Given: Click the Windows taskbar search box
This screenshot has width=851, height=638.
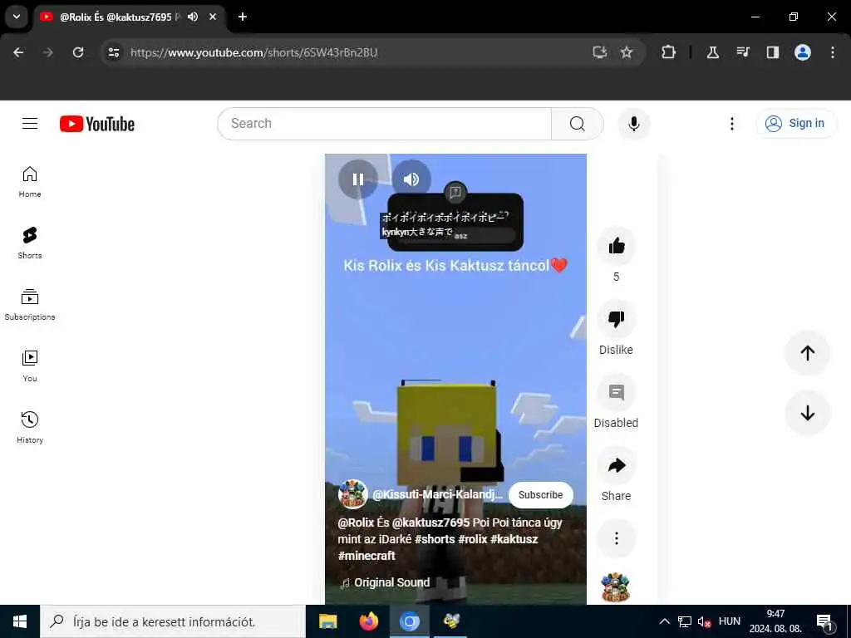Looking at the screenshot, I should [173, 621].
